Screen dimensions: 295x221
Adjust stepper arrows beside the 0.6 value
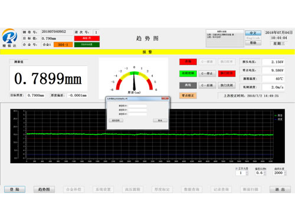pyautogui.click(x=265, y=173)
